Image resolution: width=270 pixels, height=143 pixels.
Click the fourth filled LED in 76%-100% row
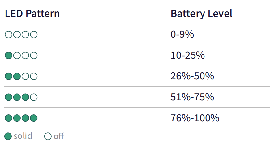pos(34,118)
